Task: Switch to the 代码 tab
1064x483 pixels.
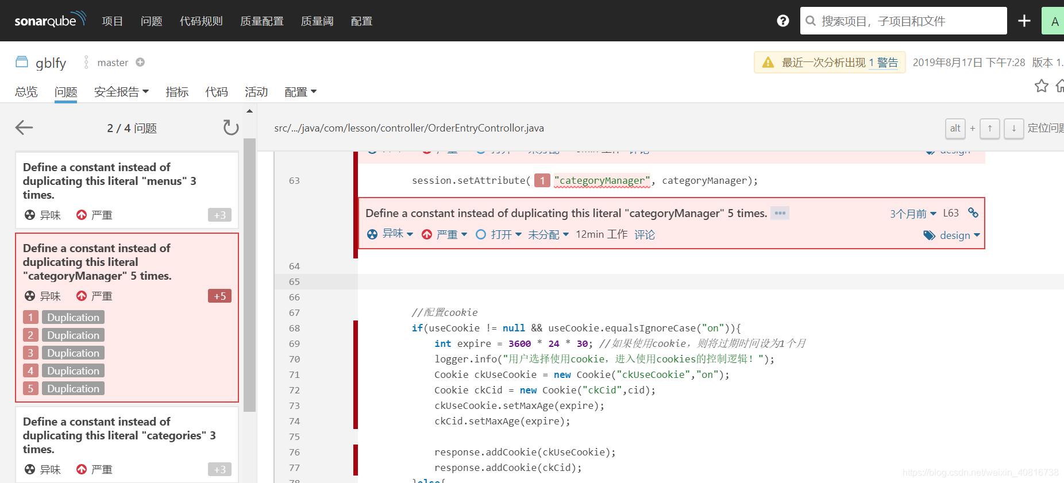Action: [x=217, y=92]
